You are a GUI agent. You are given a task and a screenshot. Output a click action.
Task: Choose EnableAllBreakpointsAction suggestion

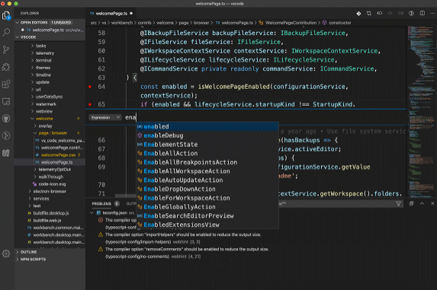pyautogui.click(x=207, y=162)
